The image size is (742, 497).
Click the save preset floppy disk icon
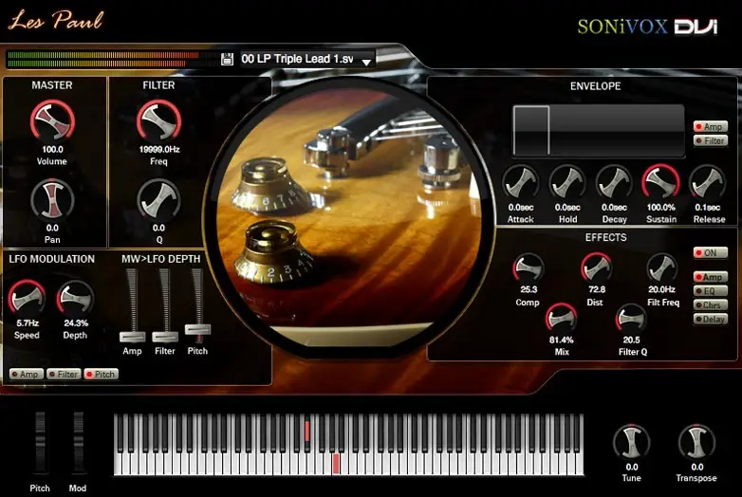tap(227, 59)
